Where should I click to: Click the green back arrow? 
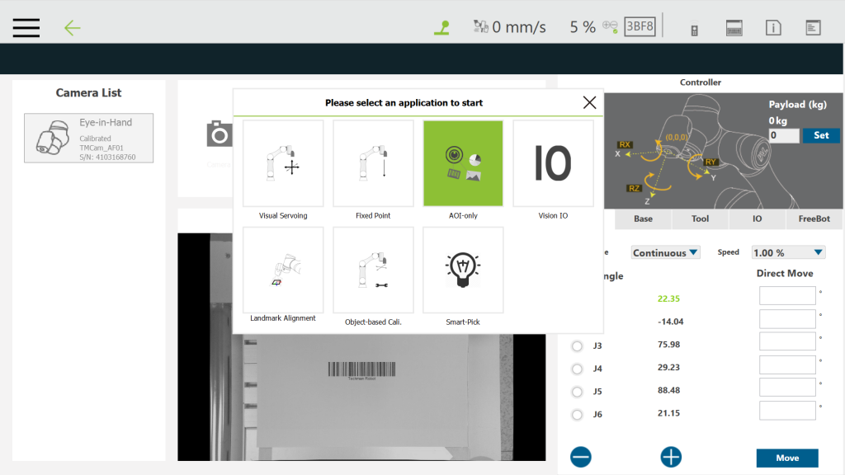click(73, 28)
